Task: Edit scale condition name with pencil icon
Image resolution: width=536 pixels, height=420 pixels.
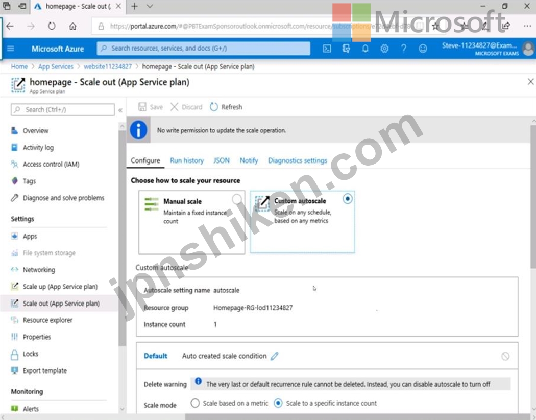Action: (275, 356)
